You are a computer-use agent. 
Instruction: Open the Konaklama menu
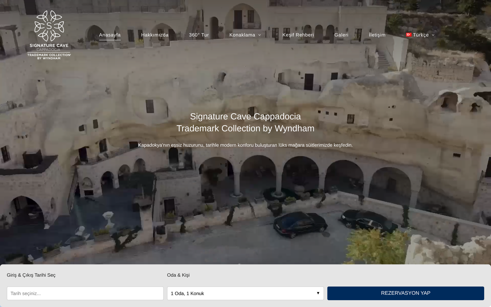click(x=242, y=35)
